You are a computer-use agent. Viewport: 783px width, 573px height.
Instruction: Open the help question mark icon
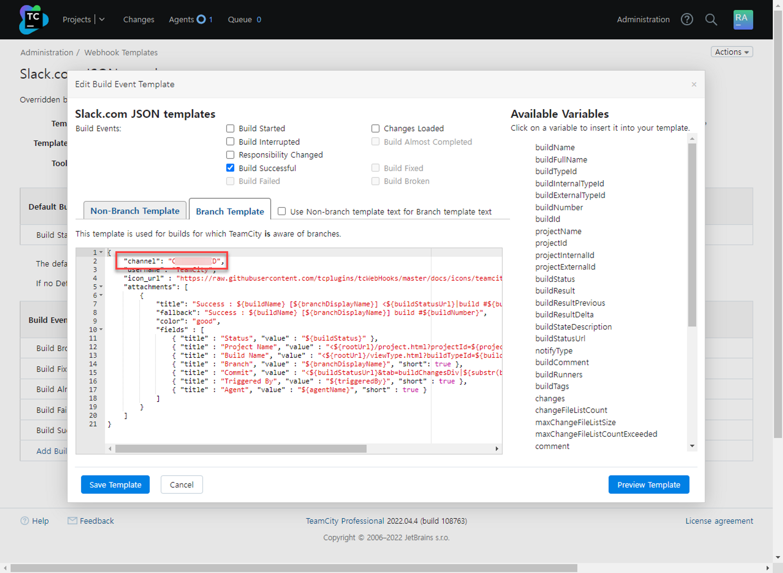[x=687, y=19]
